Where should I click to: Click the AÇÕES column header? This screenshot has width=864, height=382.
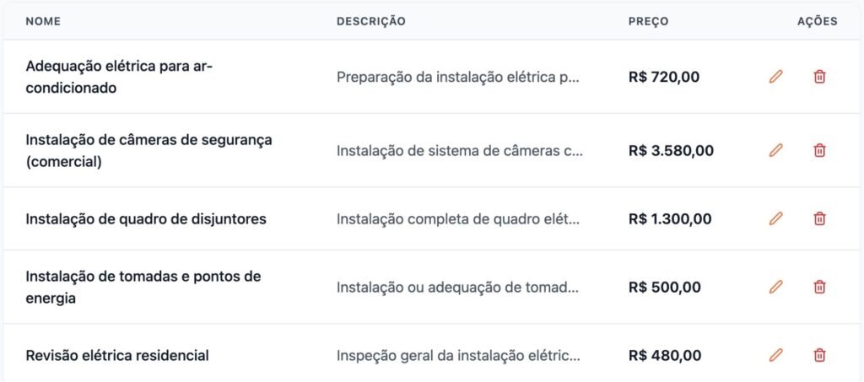tap(817, 21)
